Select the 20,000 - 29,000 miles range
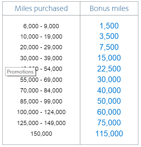141x147 pixels. point(41,47)
